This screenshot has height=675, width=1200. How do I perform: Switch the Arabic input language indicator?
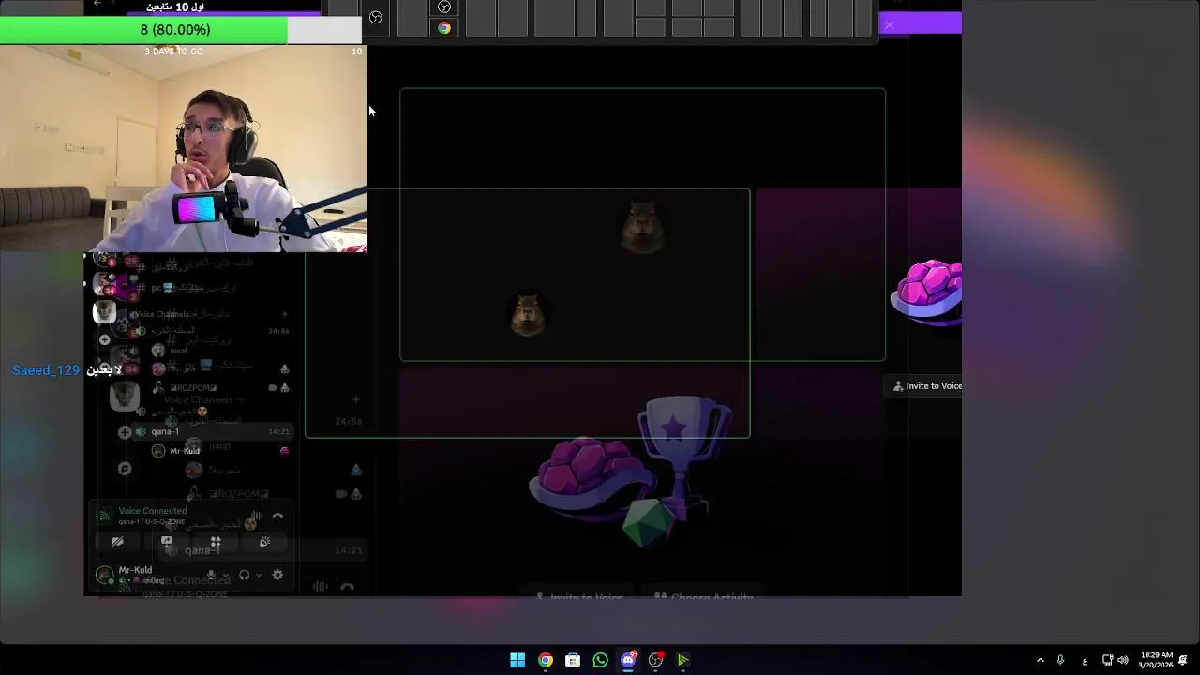click(x=1085, y=661)
